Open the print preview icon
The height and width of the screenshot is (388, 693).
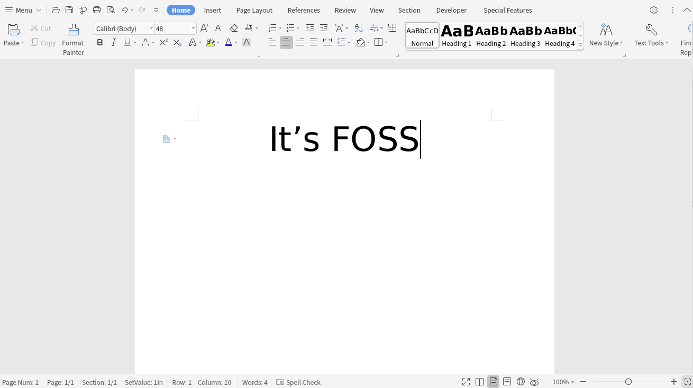[x=111, y=10]
